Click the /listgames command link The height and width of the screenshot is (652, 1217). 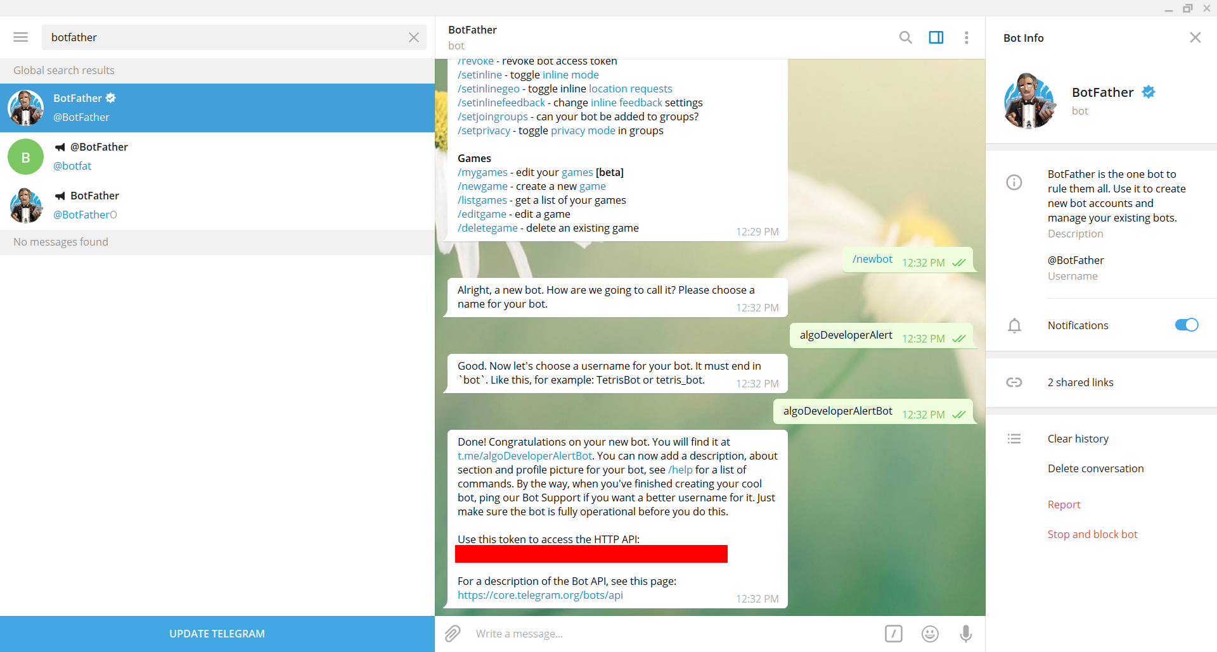pyautogui.click(x=482, y=200)
